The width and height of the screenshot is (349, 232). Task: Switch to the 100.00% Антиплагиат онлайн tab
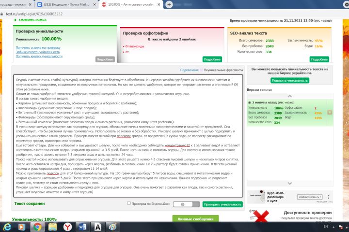[131, 4]
